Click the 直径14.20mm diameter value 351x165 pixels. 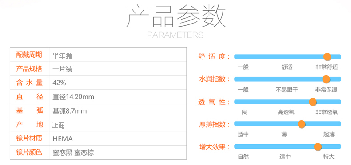coord(73,97)
